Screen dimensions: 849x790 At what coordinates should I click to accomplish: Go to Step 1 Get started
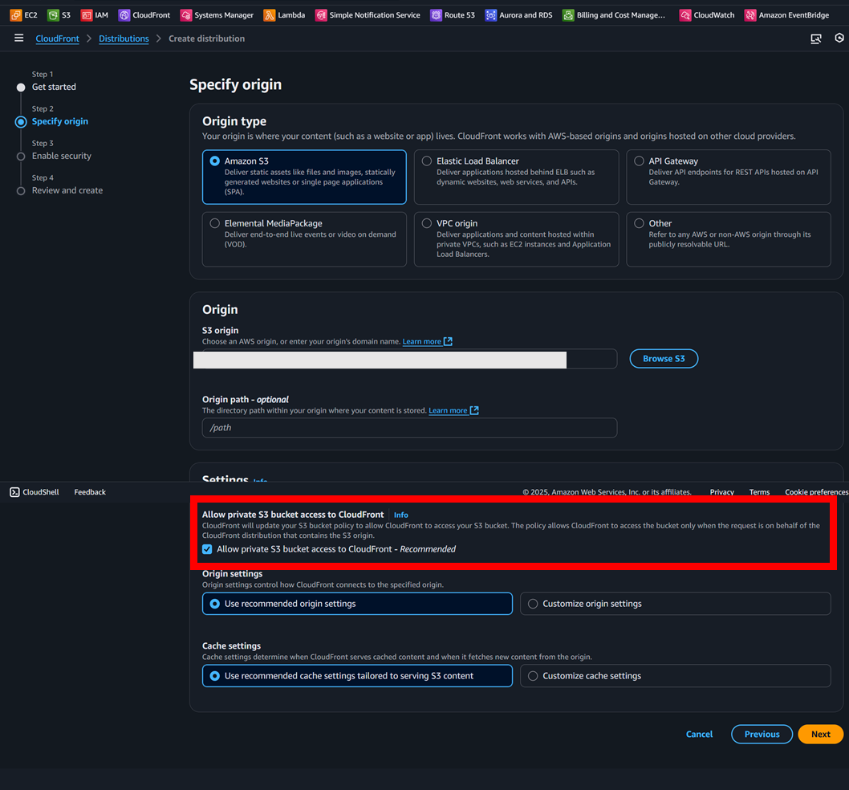pos(54,87)
